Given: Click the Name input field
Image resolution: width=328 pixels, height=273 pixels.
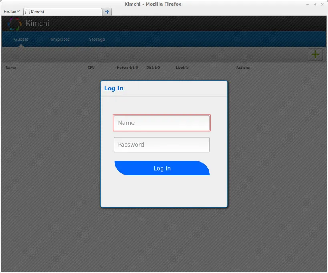Looking at the screenshot, I should coord(161,123).
